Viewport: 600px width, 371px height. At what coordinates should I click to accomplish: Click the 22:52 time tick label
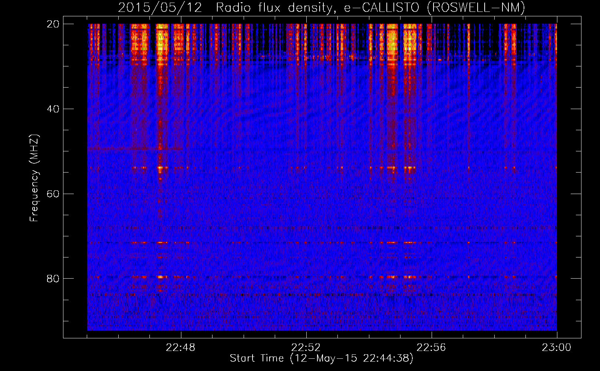(306, 348)
